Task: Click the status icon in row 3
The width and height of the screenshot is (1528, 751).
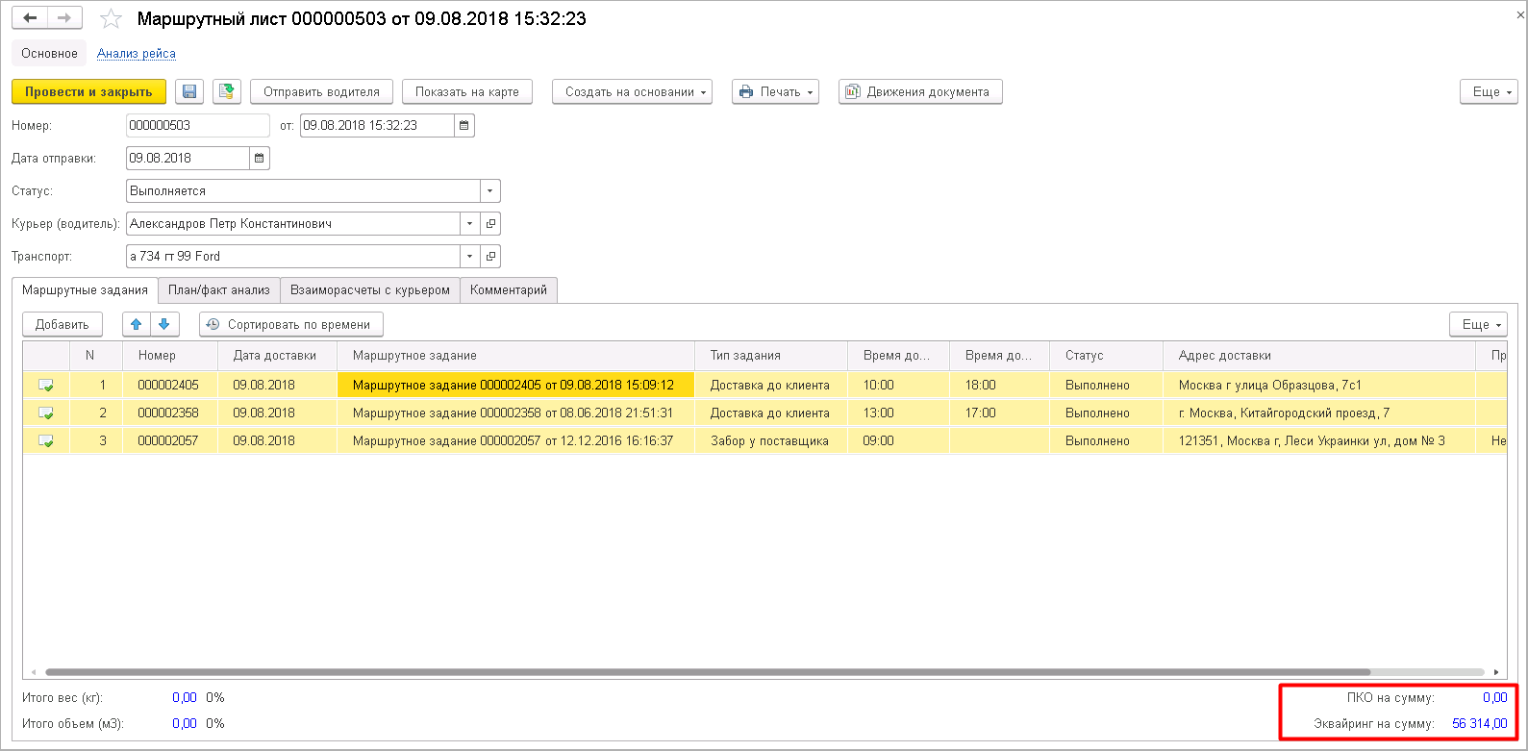Action: [45, 440]
